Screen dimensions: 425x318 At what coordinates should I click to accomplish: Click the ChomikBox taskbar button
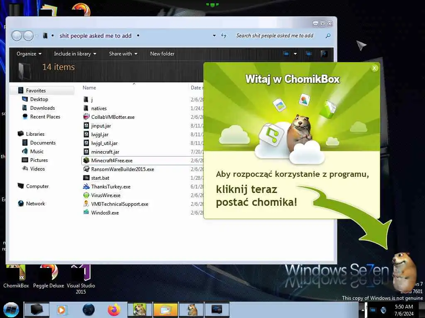140,310
